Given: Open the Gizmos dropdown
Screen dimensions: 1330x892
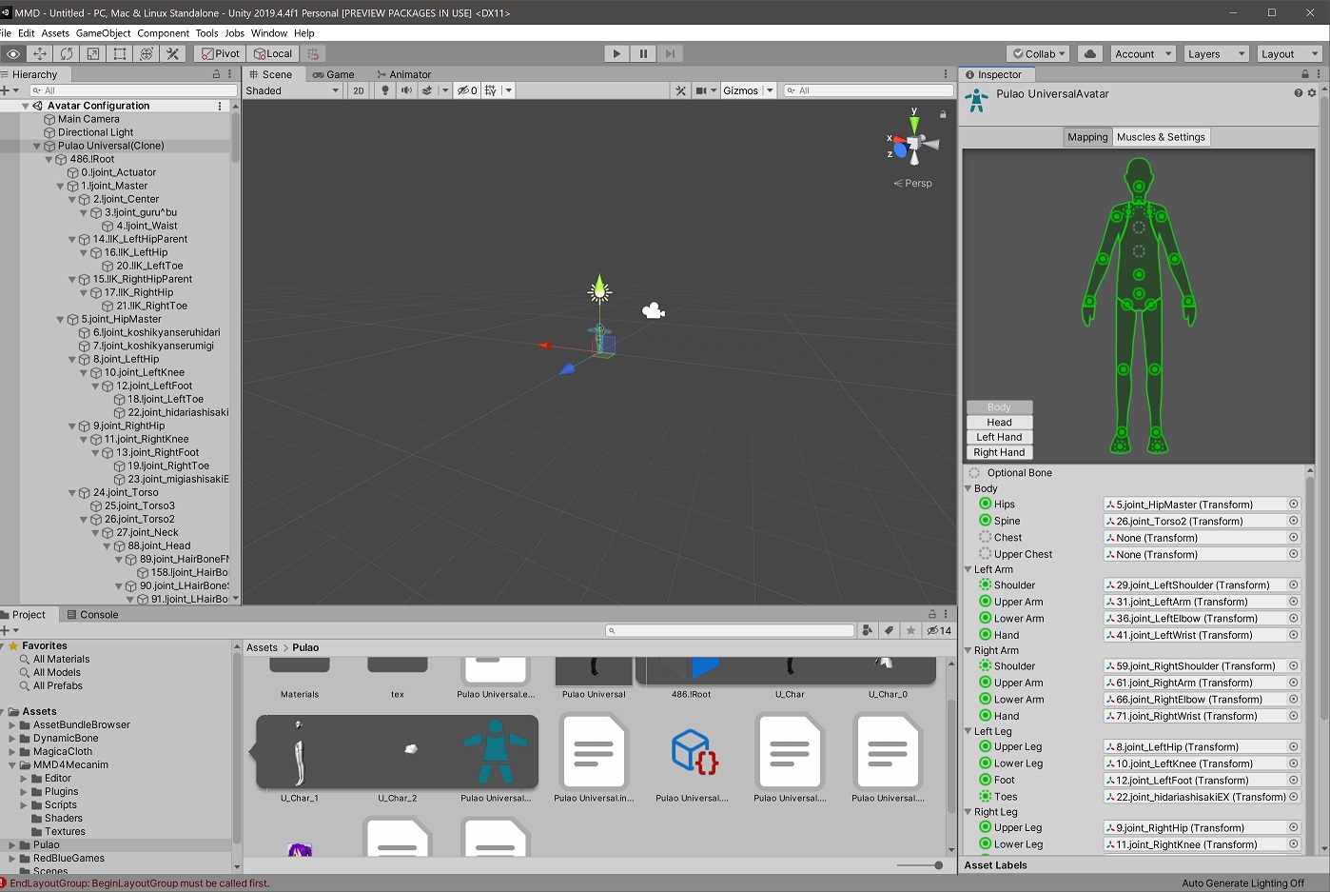Looking at the screenshot, I should (747, 90).
